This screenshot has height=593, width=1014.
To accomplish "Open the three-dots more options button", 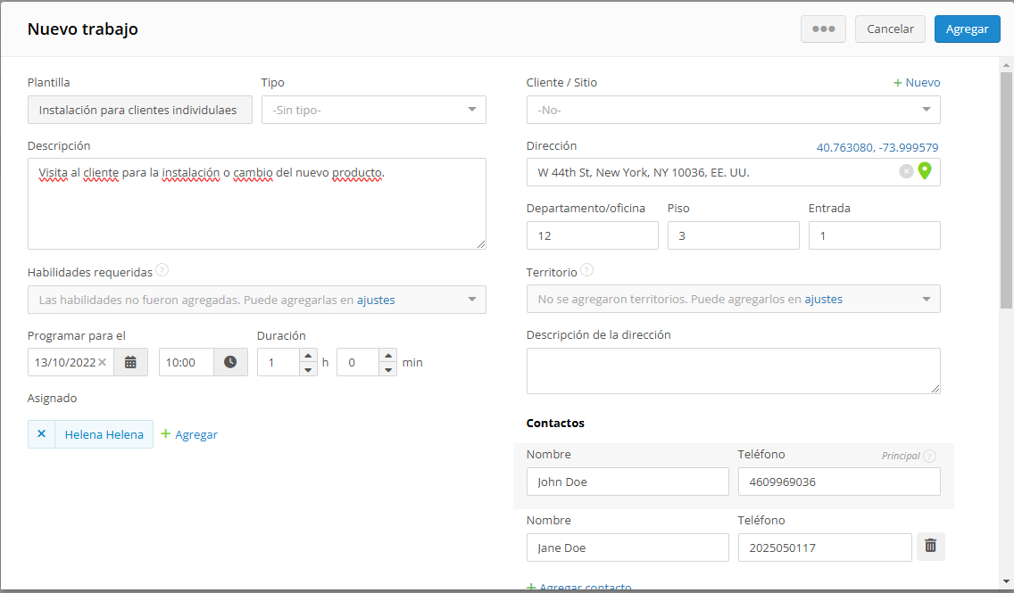I will [x=823, y=29].
